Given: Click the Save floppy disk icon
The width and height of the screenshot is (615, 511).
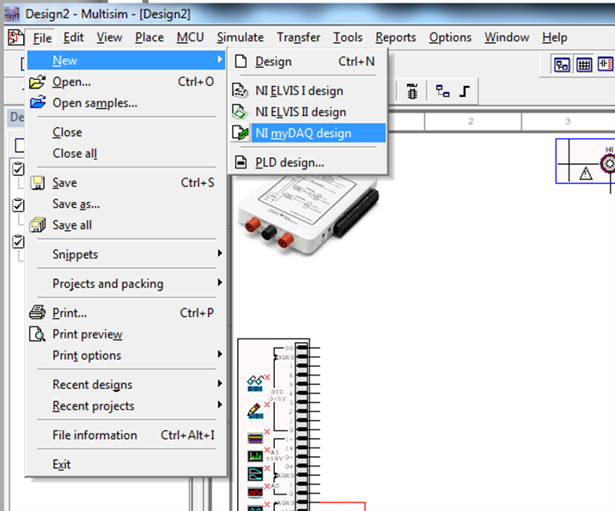Looking at the screenshot, I should [38, 183].
